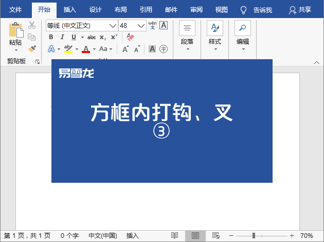The height and width of the screenshot is (242, 324).
Task: Click the Cut scissors icon
Action: (32, 25)
